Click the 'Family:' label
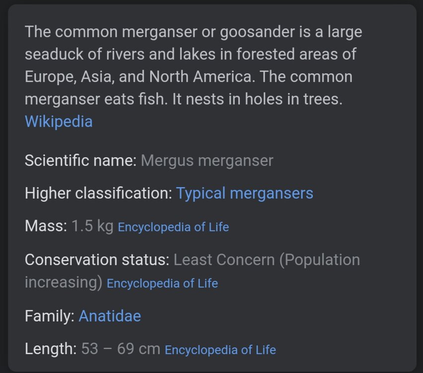The height and width of the screenshot is (373, 423). pyautogui.click(x=50, y=316)
